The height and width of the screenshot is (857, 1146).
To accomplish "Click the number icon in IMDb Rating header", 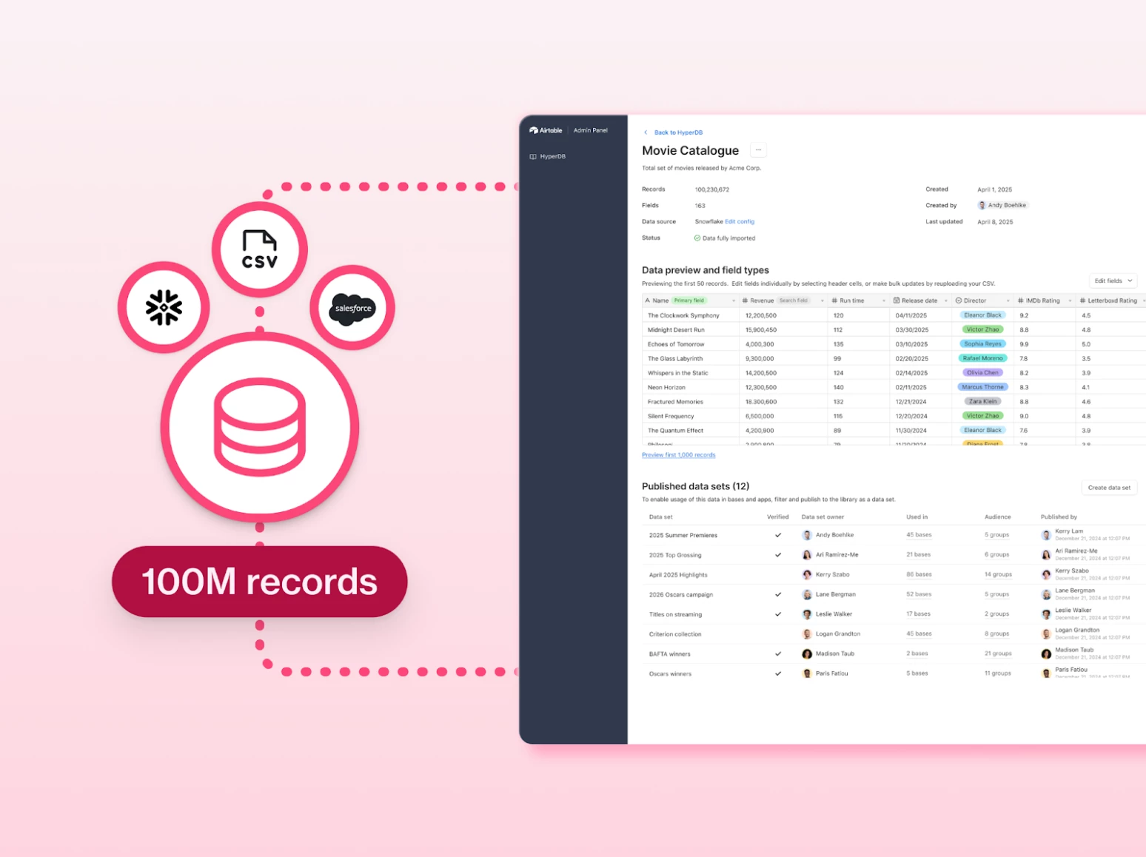I will (1021, 300).
